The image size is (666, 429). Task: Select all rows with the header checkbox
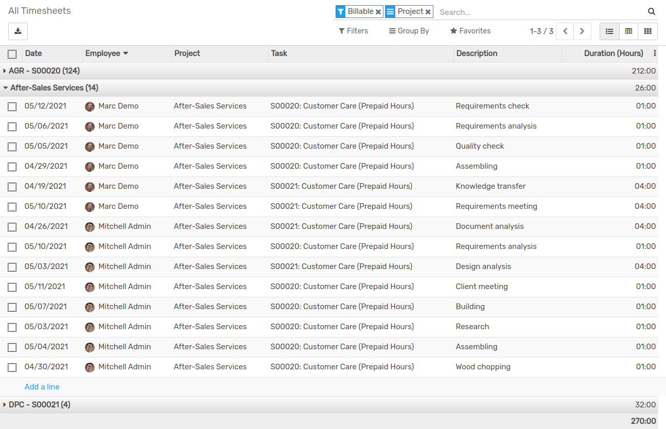(x=12, y=53)
